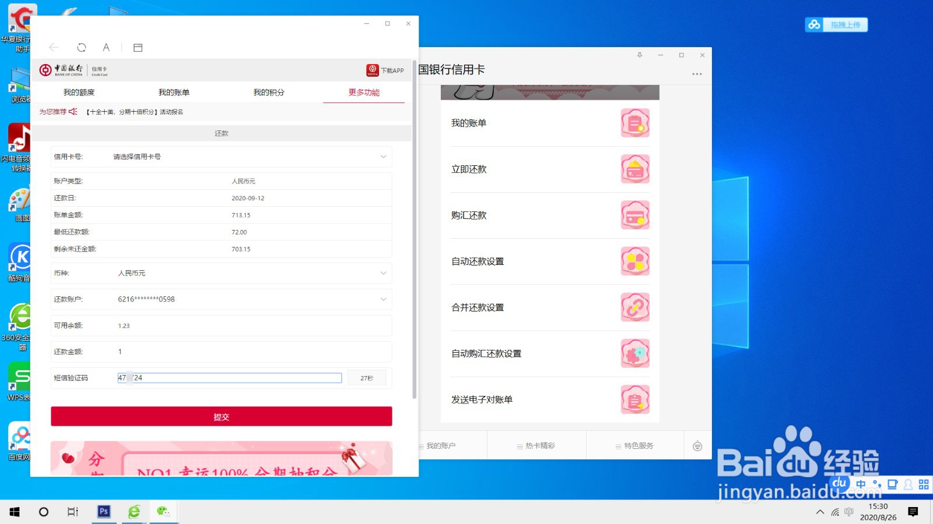
Task: Open font size settings via the A icon
Action: pyautogui.click(x=106, y=47)
